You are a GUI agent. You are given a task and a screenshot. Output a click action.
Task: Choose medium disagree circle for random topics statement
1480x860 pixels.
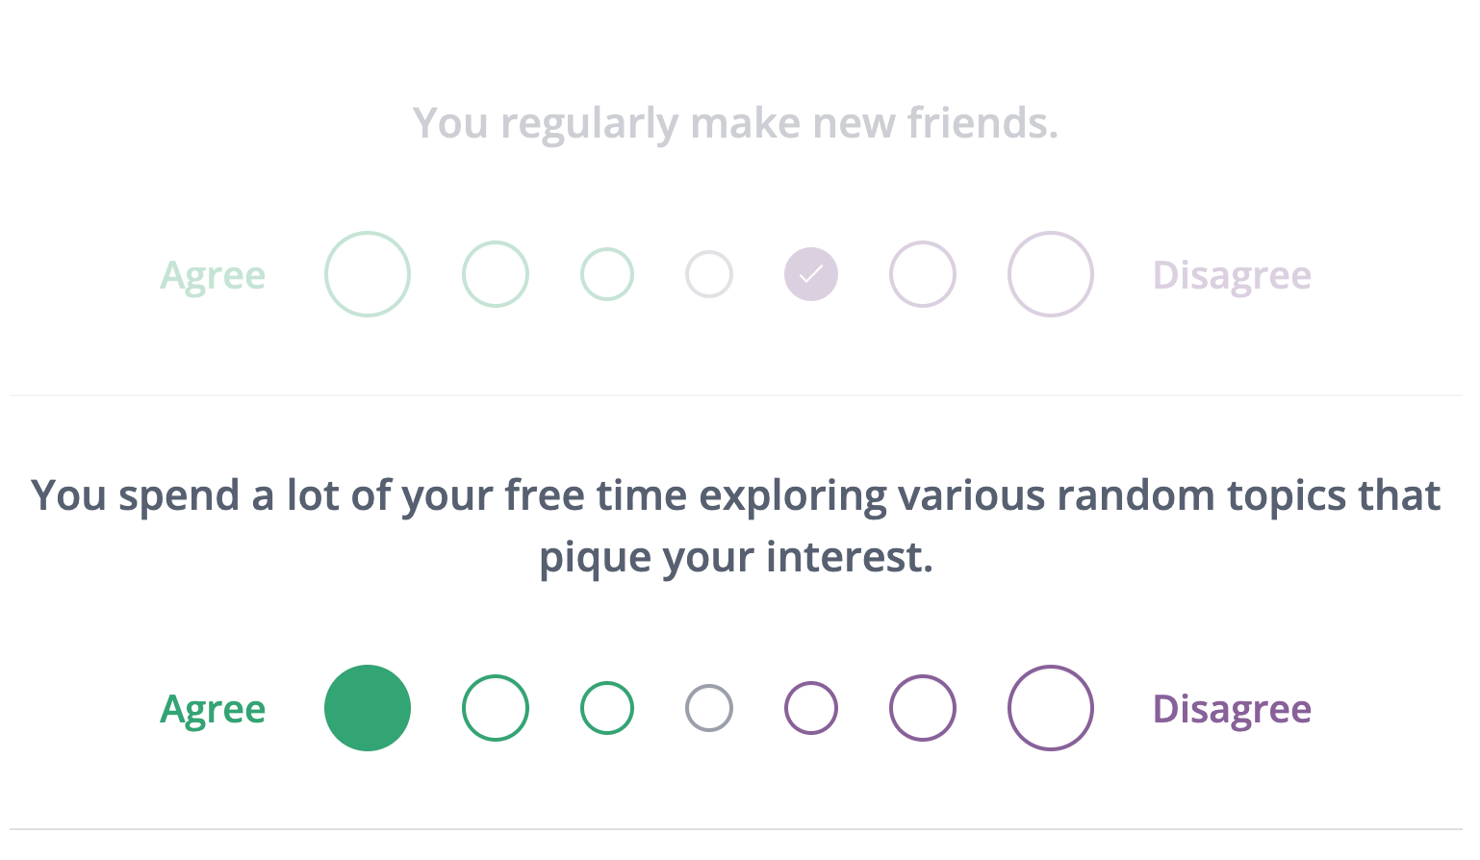pos(923,708)
